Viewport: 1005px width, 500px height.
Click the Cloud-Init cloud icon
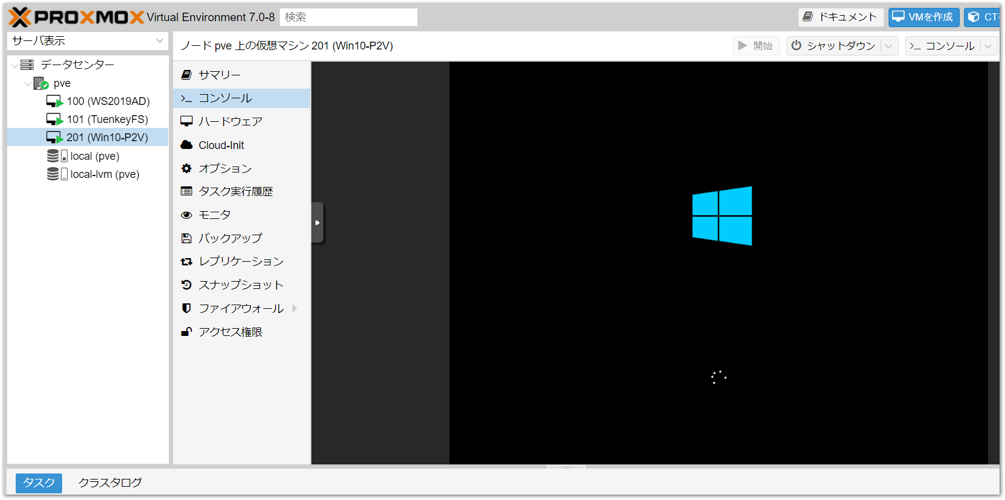pos(186,145)
